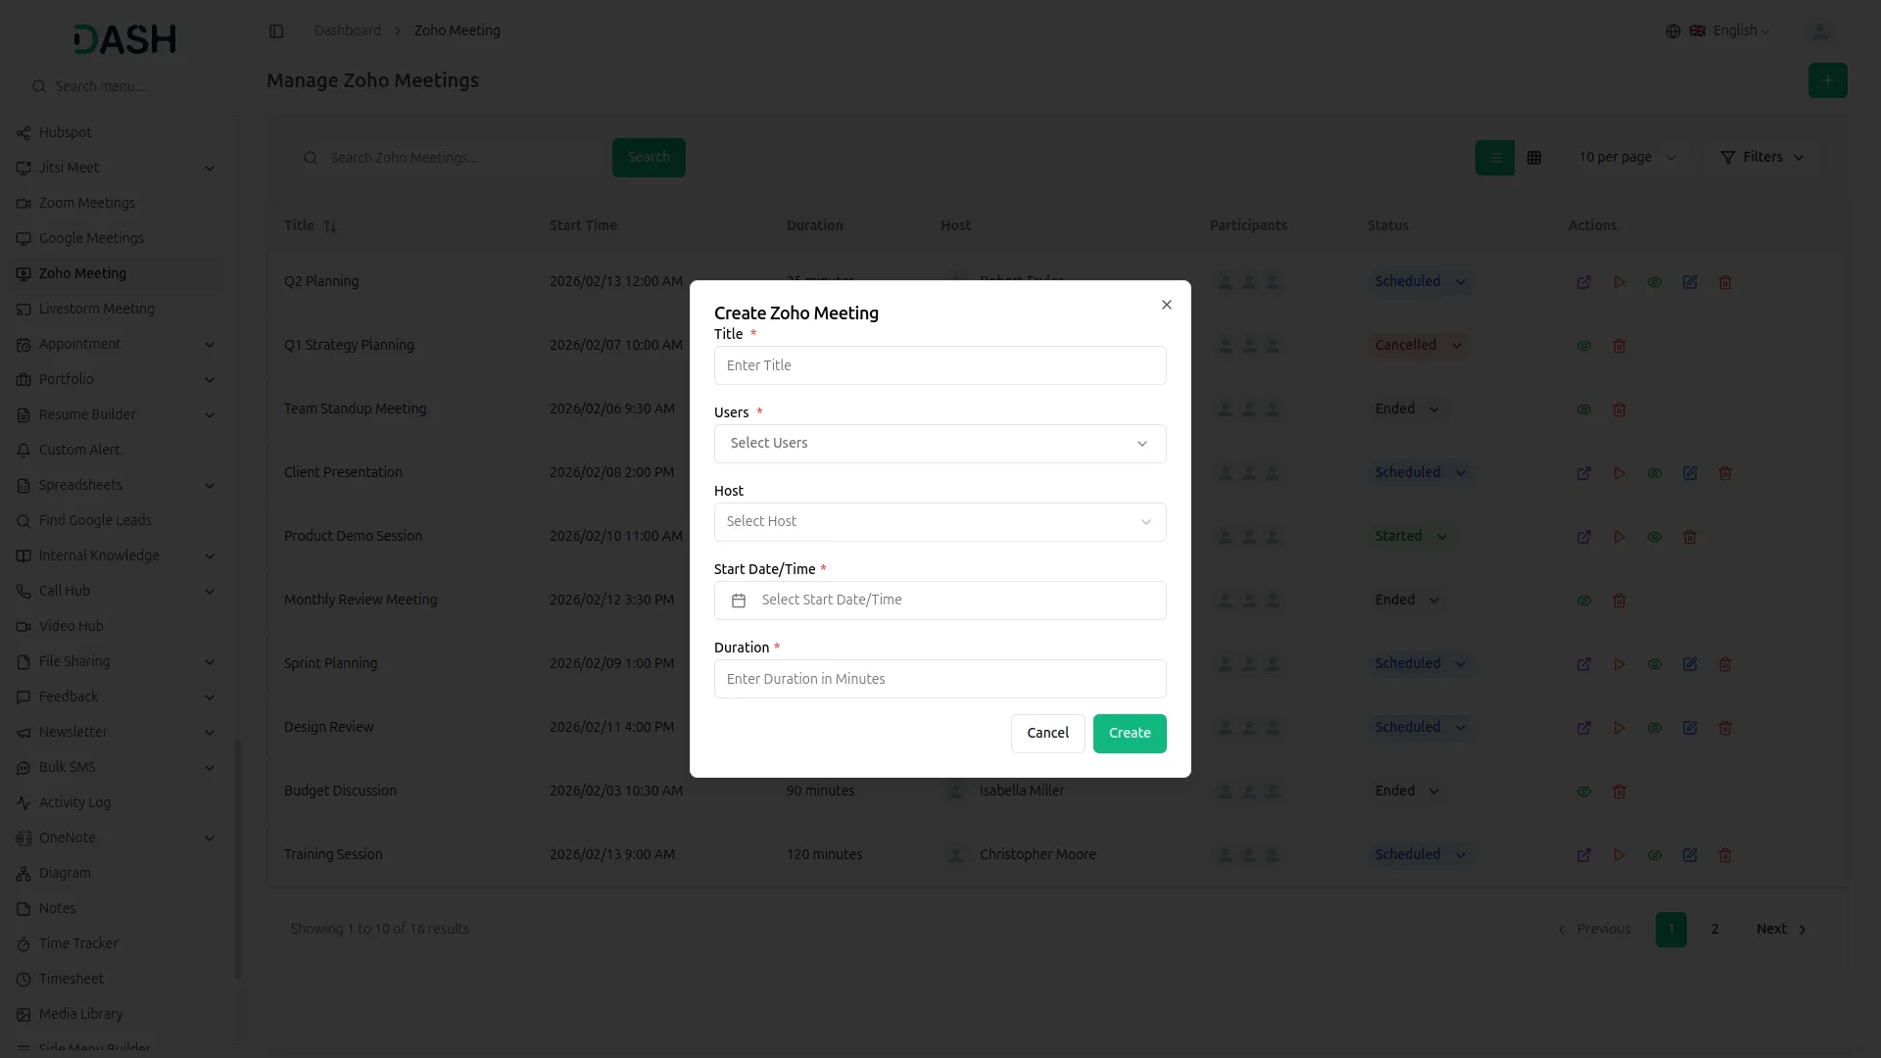The height and width of the screenshot is (1058, 1881).
Task: Expand the Select Users dropdown
Action: pyautogui.click(x=940, y=443)
